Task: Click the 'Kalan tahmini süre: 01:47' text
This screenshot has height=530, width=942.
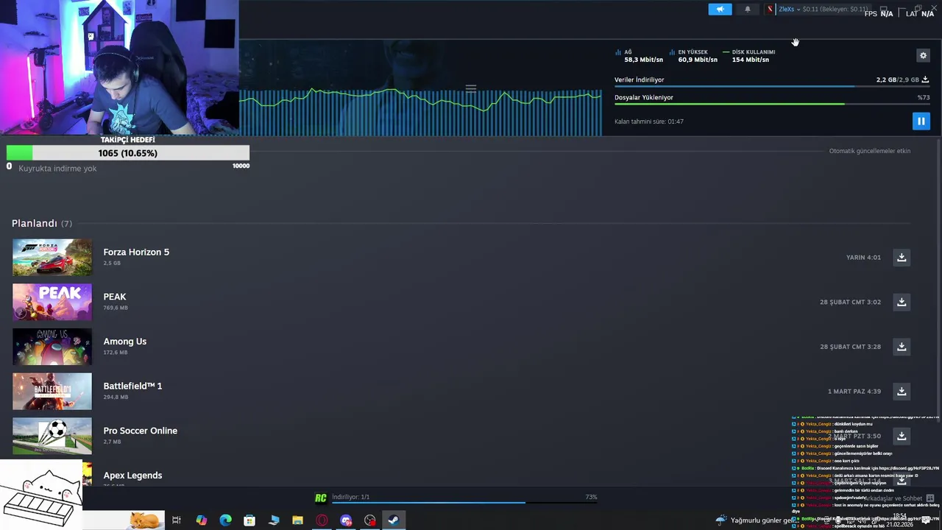Action: [649, 121]
